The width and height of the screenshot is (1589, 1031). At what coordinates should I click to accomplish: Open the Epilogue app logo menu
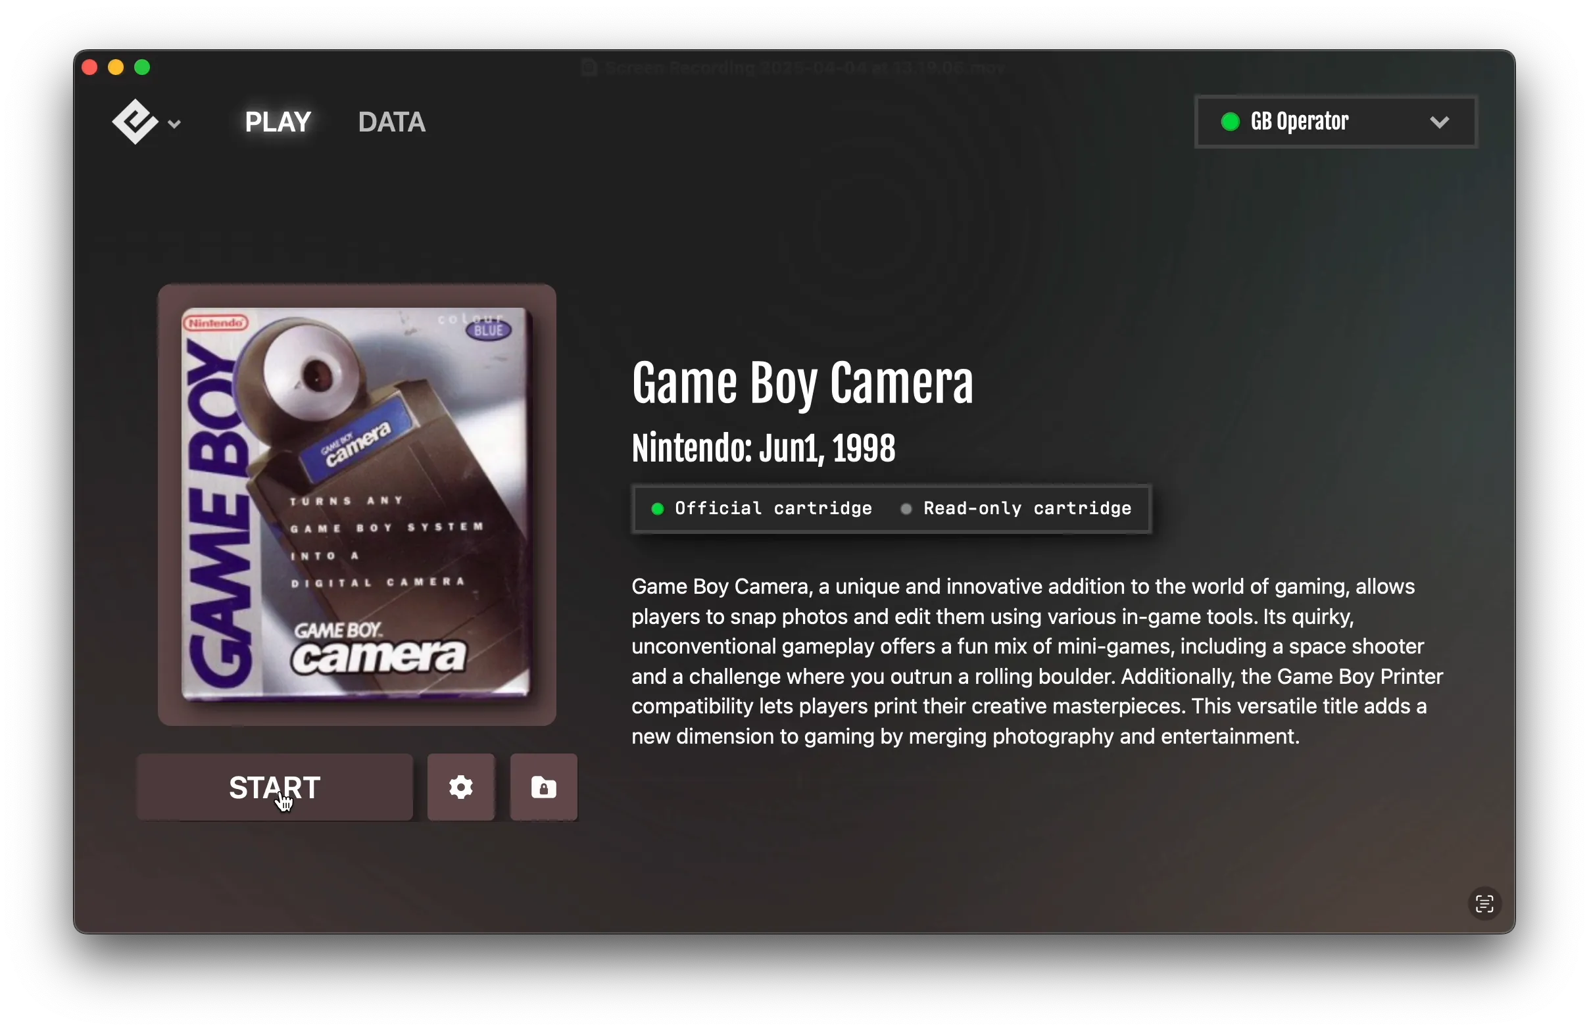point(137,122)
